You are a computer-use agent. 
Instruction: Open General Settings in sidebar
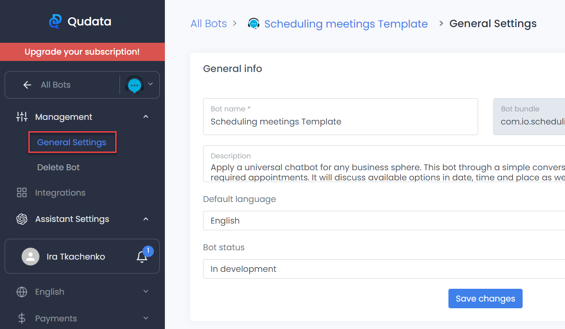pos(72,142)
